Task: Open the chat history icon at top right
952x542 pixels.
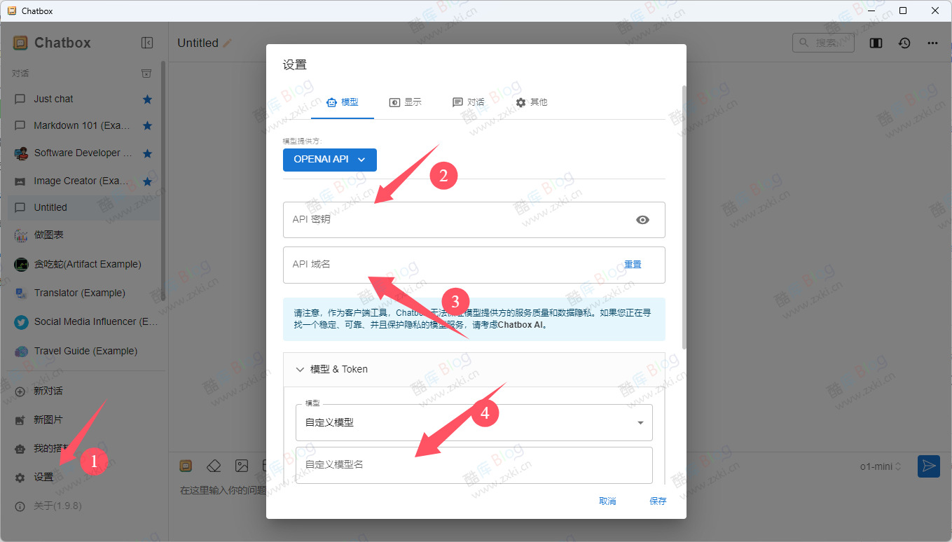Action: tap(904, 43)
